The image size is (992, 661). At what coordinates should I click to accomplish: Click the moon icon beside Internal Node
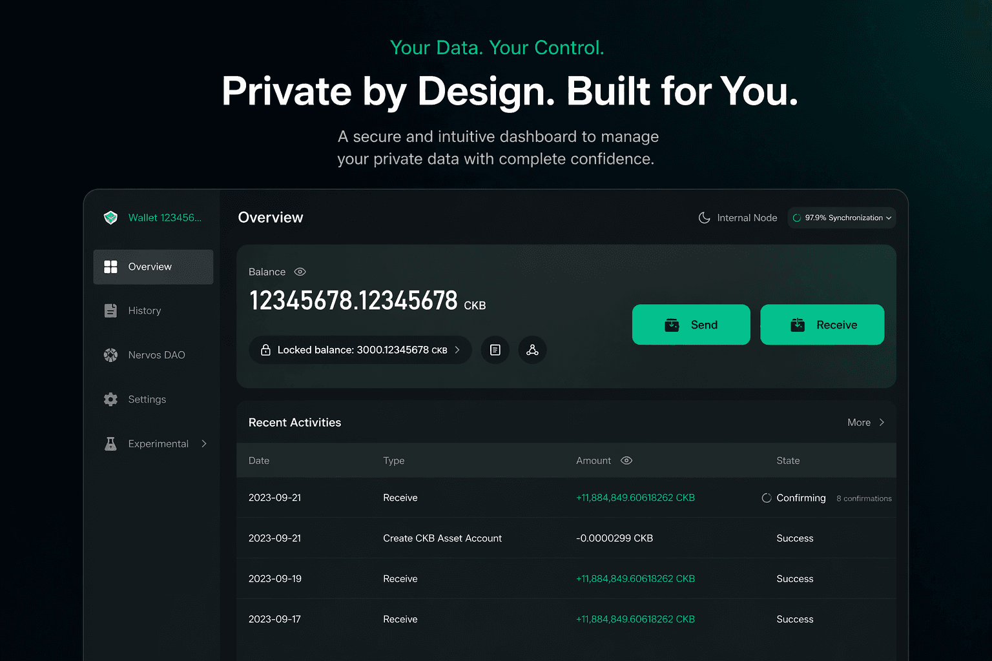pyautogui.click(x=704, y=218)
